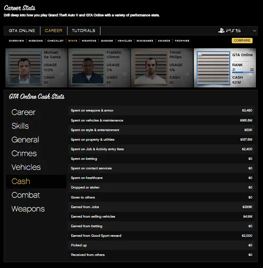This screenshot has width=263, height=268.
Task: Open Crimes stats category
Action: point(24,154)
